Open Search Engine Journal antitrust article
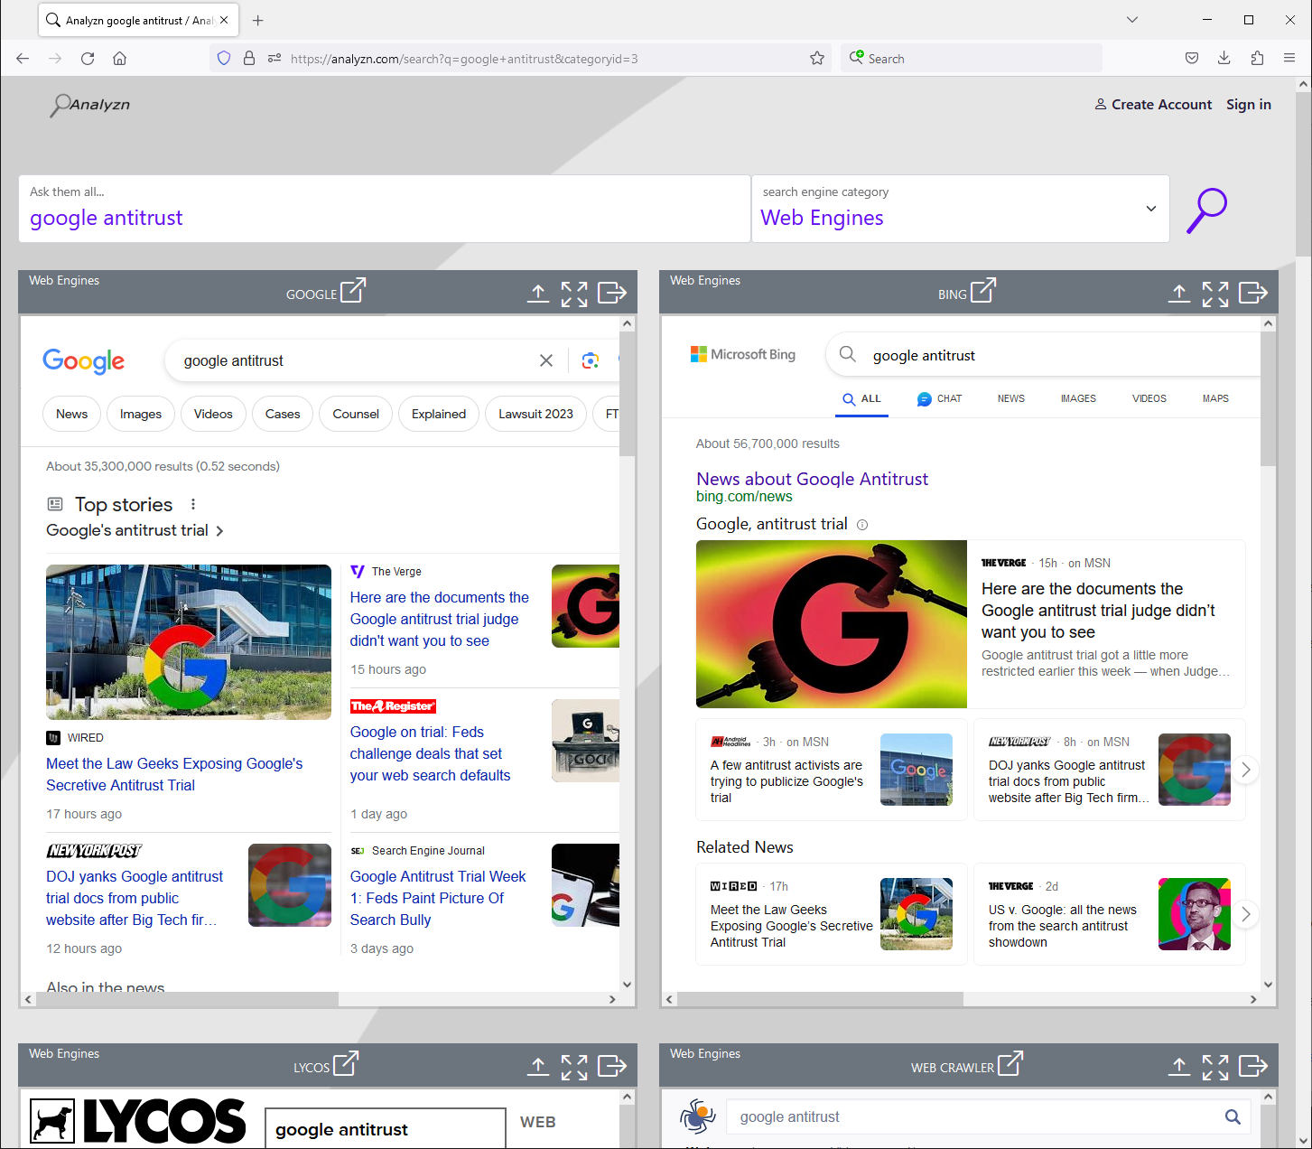The image size is (1312, 1149). 438,898
